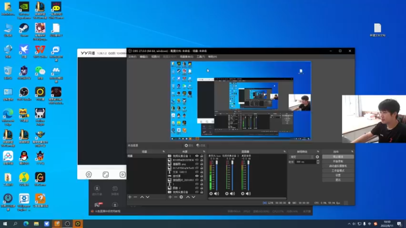Open third mixer channel gear settings

tap(243, 194)
